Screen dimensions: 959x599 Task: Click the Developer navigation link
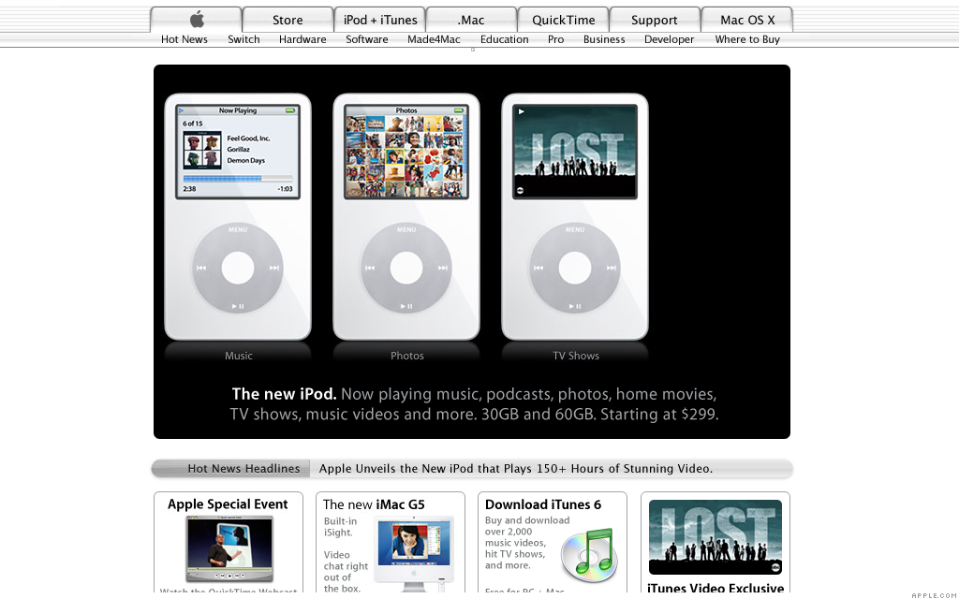point(669,39)
